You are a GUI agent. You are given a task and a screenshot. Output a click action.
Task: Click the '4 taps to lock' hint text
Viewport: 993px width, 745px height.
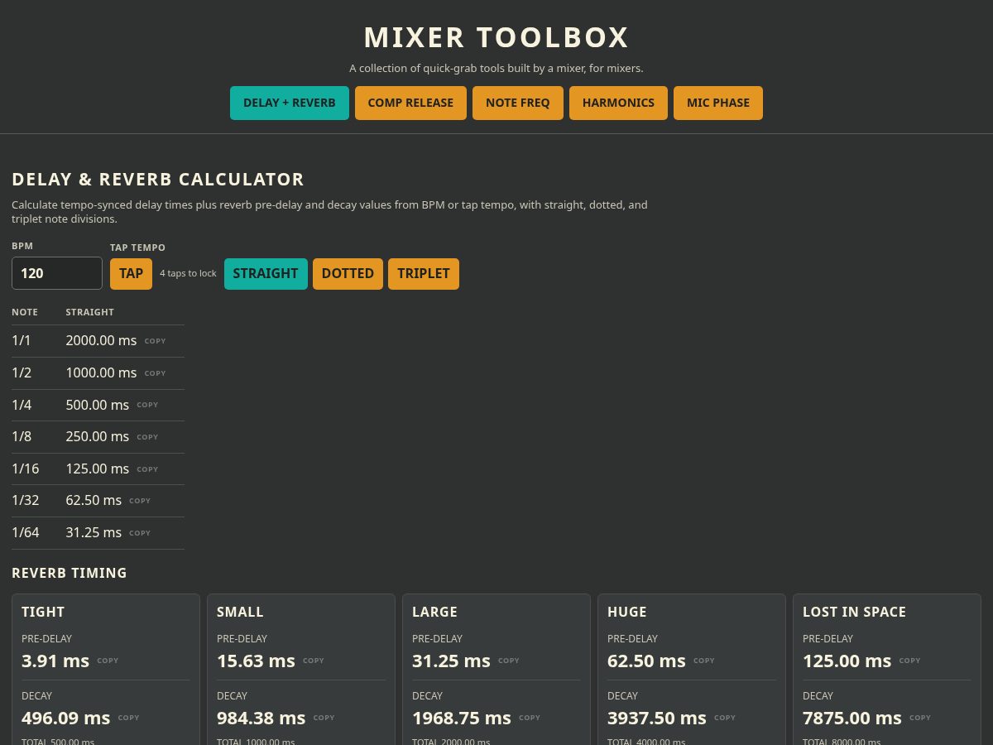(x=188, y=273)
